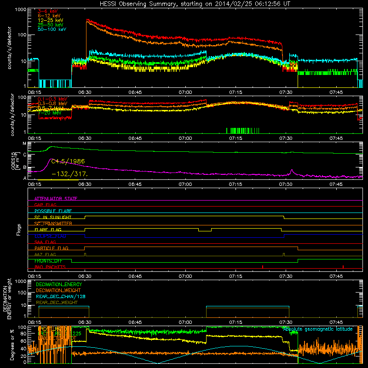Click 07:15 time label under GOES panel
This screenshot has height=368, width=368.
click(x=236, y=184)
